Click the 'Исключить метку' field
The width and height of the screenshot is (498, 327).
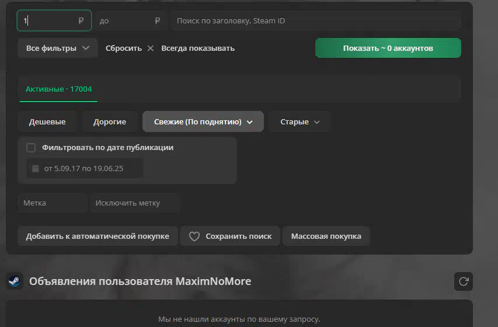pyautogui.click(x=135, y=203)
